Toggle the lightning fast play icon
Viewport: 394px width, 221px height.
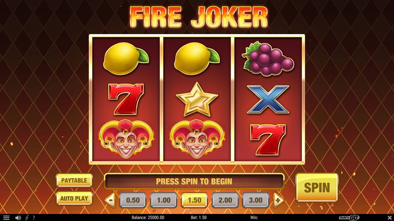pyautogui.click(x=27, y=218)
